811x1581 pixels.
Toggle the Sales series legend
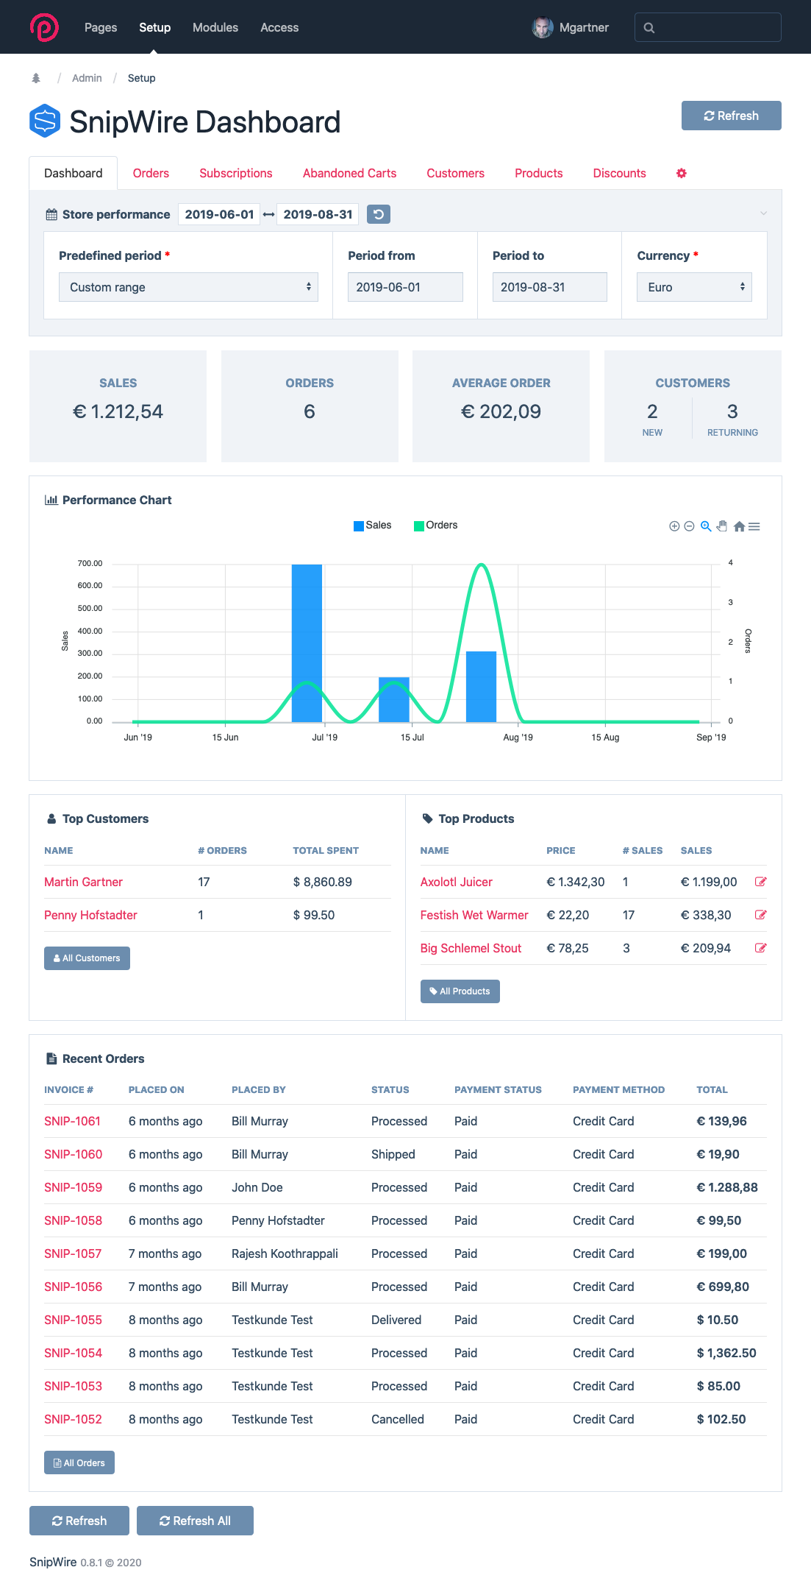point(372,526)
